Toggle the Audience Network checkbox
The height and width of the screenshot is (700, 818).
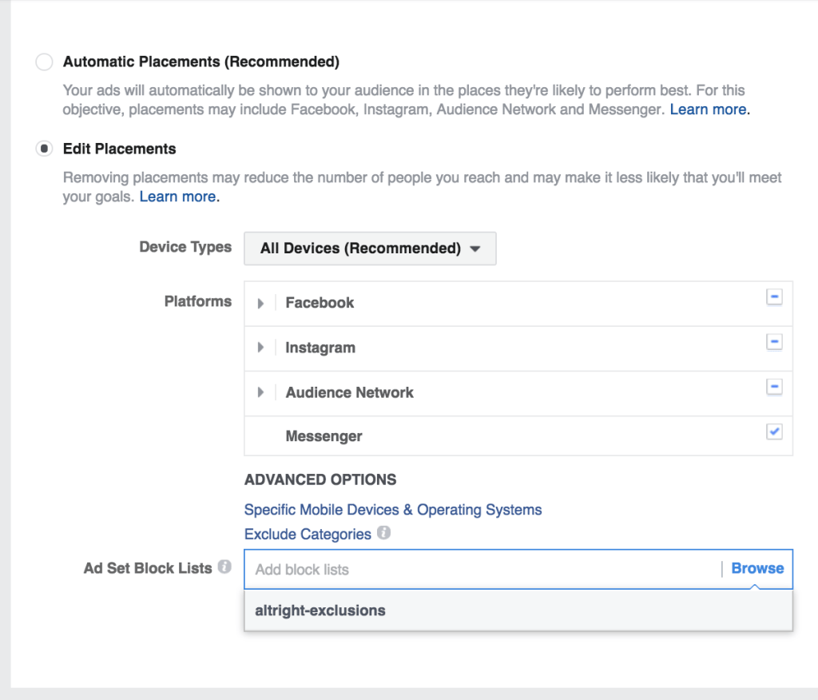click(x=774, y=387)
